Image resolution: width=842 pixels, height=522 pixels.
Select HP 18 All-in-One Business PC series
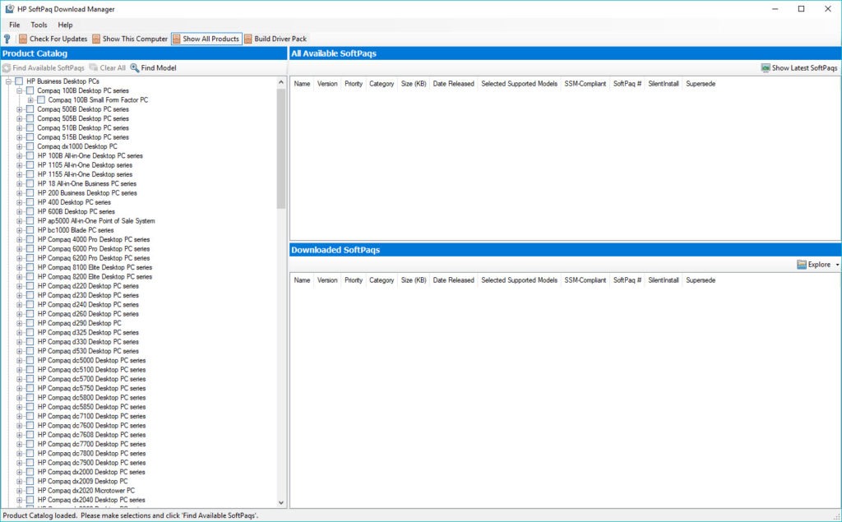coord(86,183)
